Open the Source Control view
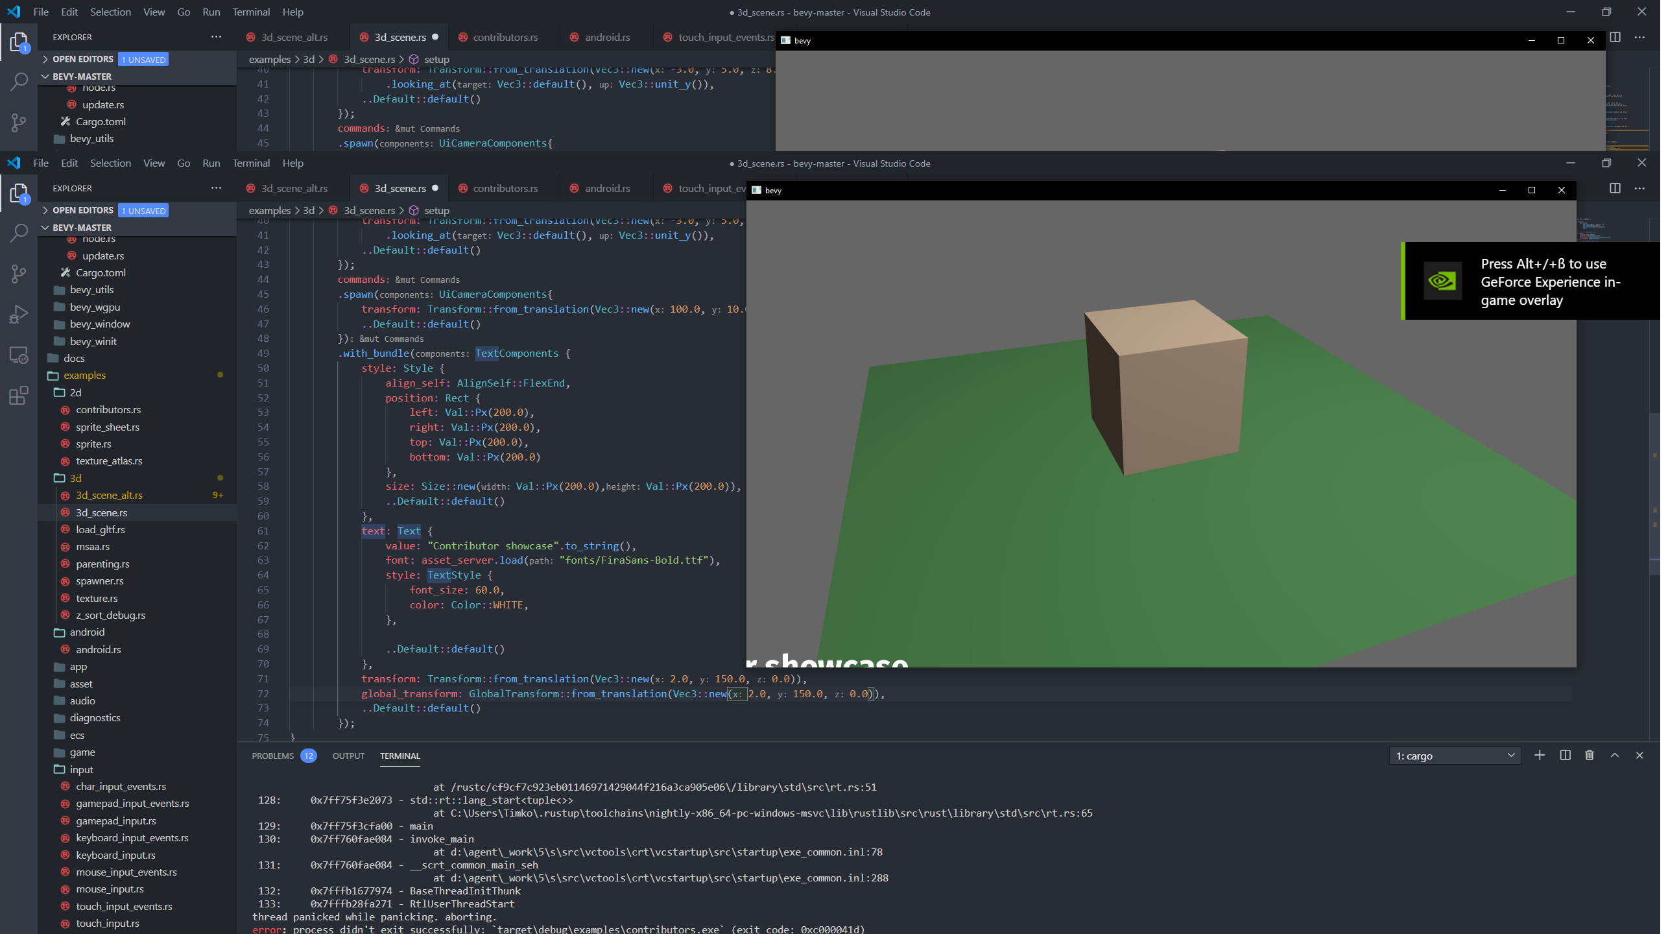 pyautogui.click(x=19, y=274)
